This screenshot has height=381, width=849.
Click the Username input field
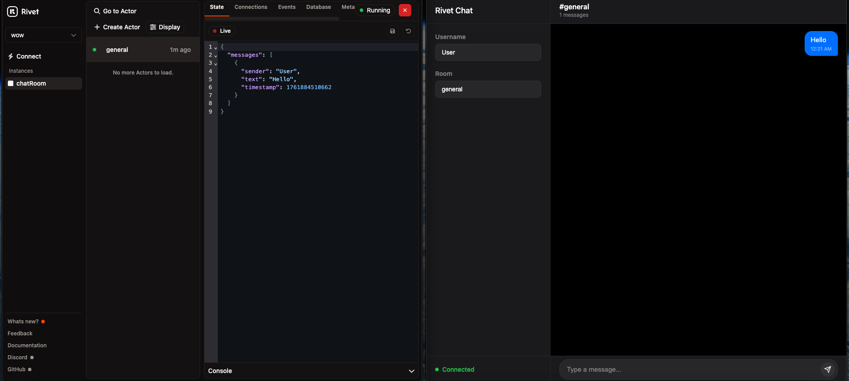[x=488, y=52]
